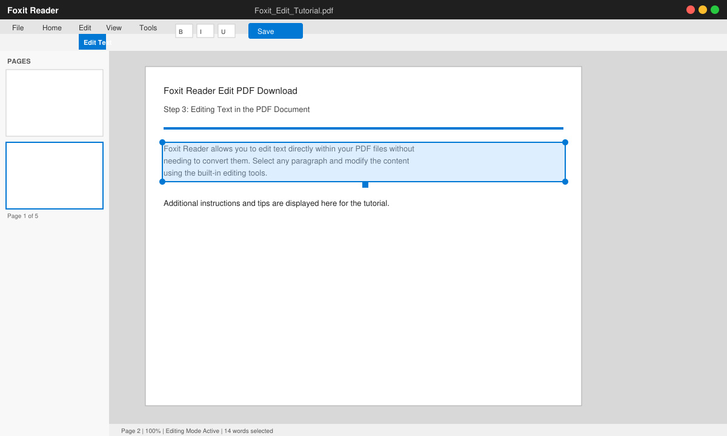The height and width of the screenshot is (436, 727).
Task: Click bottom-right handle of selected text box
Action: (x=565, y=182)
